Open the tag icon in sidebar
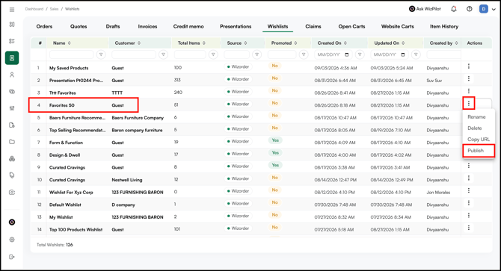Viewport: 501px width, 271px height. point(12,175)
